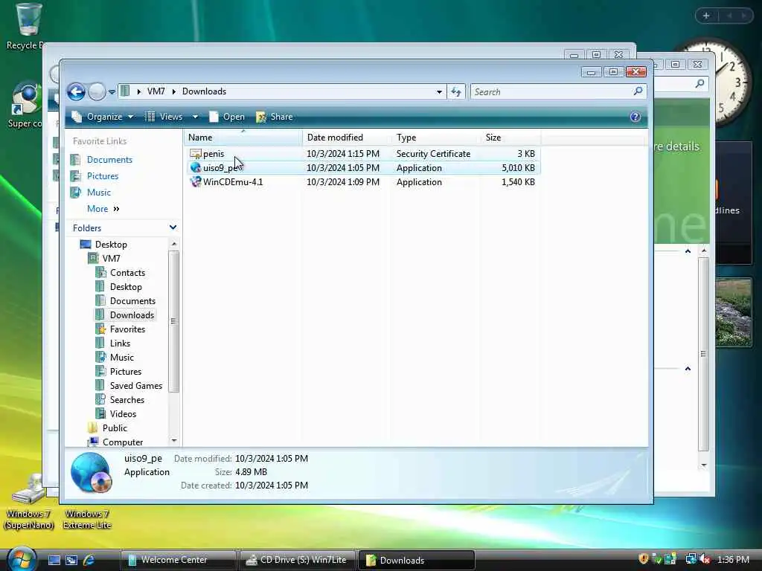Select the uiso9_pe application icon
This screenshot has height=571, width=762.
point(196,168)
